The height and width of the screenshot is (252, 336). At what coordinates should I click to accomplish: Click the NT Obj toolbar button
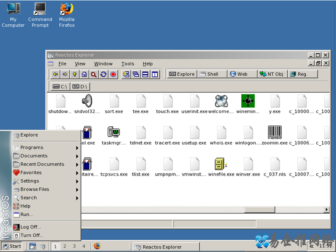(273, 74)
